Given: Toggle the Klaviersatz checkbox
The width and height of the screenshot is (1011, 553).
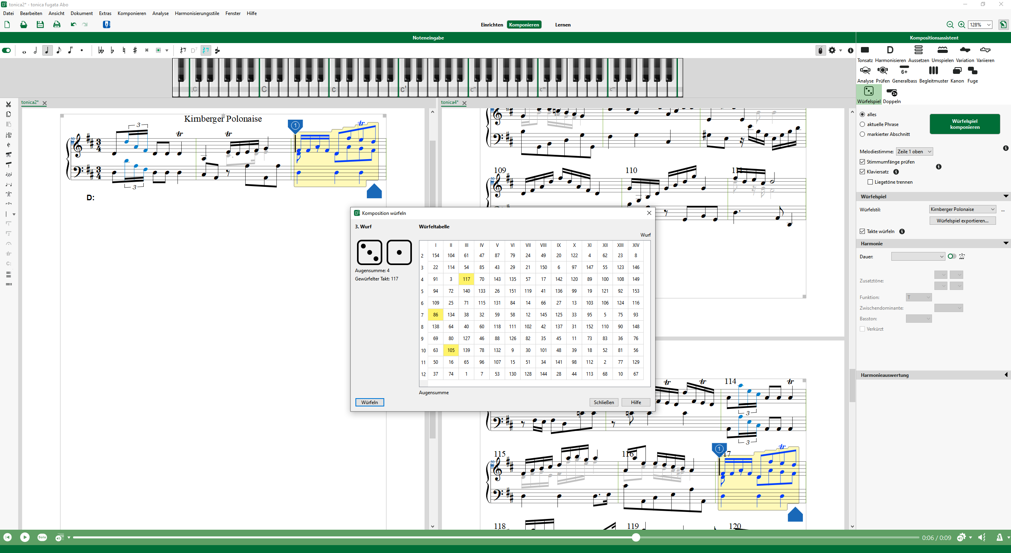Looking at the screenshot, I should pyautogui.click(x=863, y=172).
